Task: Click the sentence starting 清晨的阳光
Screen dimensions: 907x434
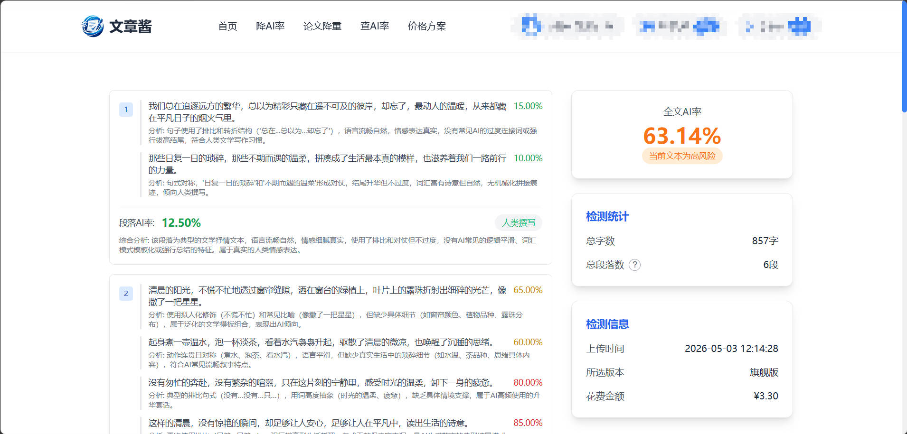Action: click(x=327, y=296)
